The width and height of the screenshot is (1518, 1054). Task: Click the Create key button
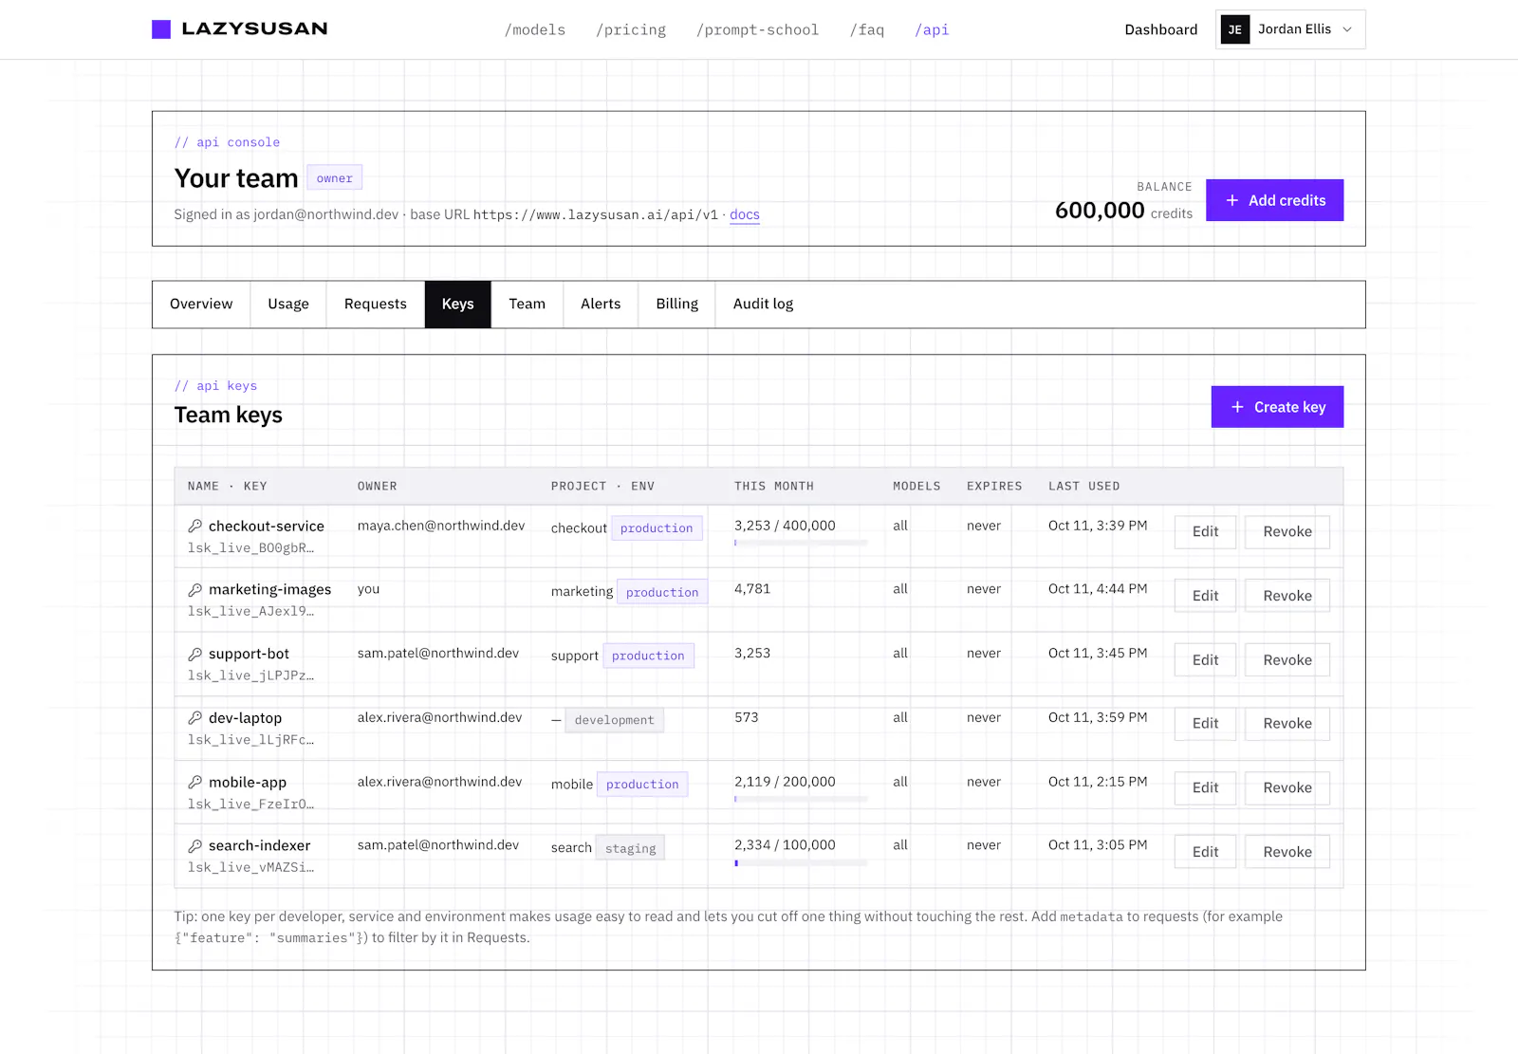[1277, 407]
